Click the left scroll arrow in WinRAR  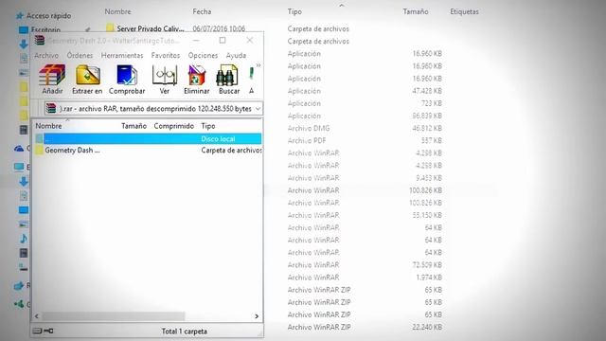(x=37, y=316)
